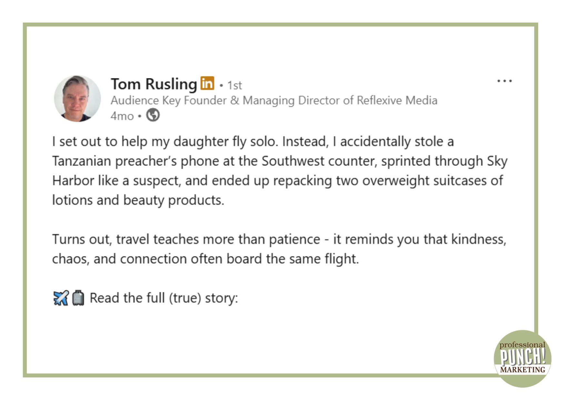Viewport: 564px width, 400px height.
Task: Click "lotions and beauty products" line
Action: [138, 200]
